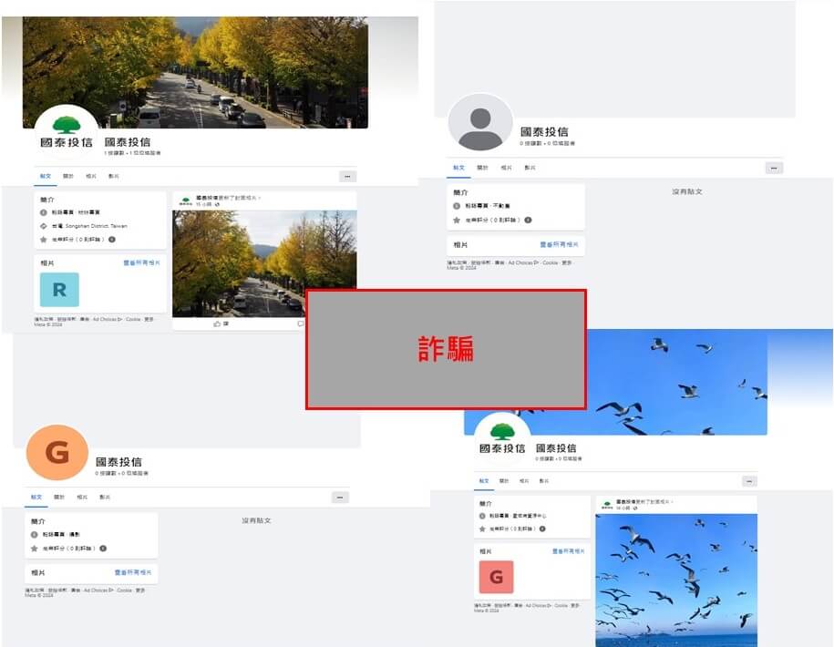834x647 pixels.
Task: Click the page category info icon on blank avatar page
Action: pos(457,206)
